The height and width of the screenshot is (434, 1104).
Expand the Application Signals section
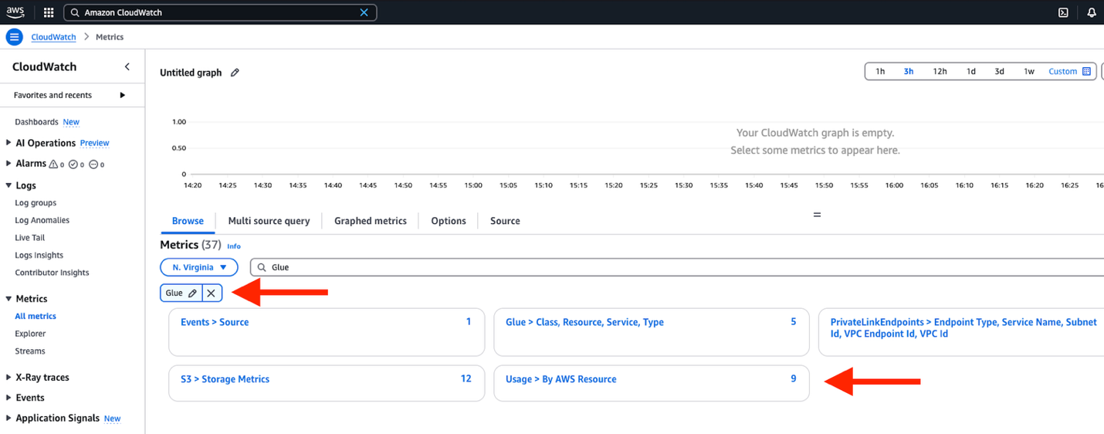[8, 419]
